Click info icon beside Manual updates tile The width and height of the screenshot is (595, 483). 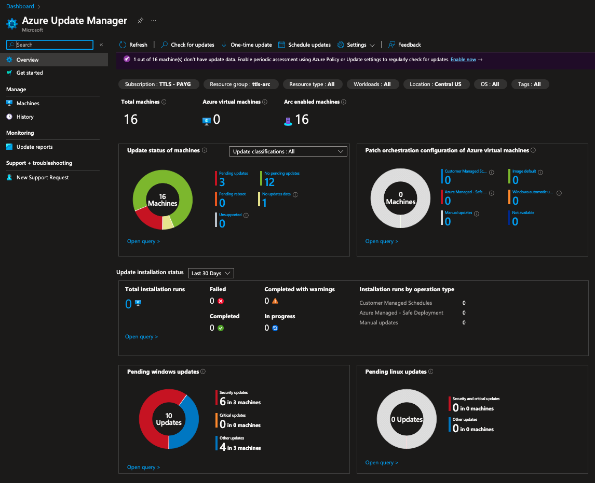(x=477, y=214)
